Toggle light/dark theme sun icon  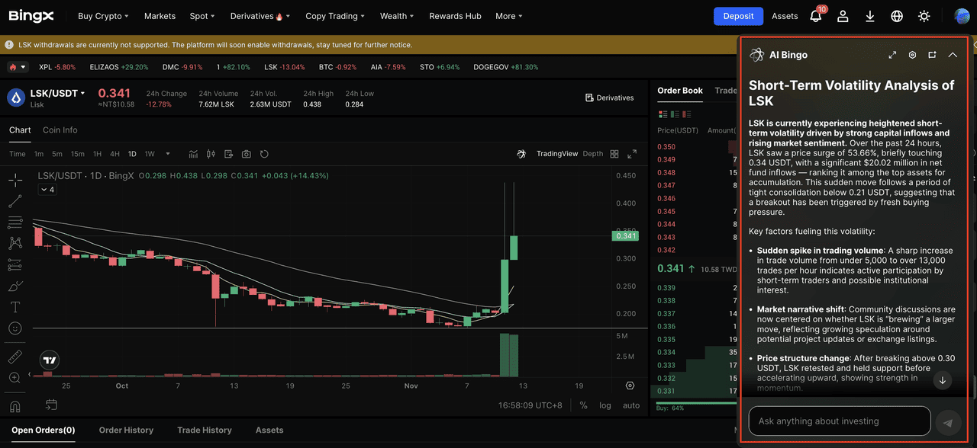click(924, 16)
